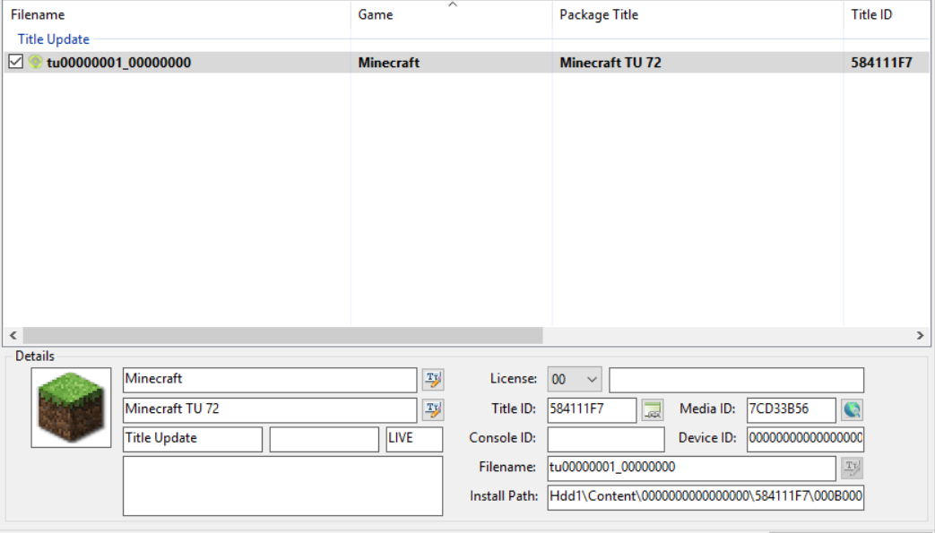Click the globe icon next to Media ID

[852, 410]
